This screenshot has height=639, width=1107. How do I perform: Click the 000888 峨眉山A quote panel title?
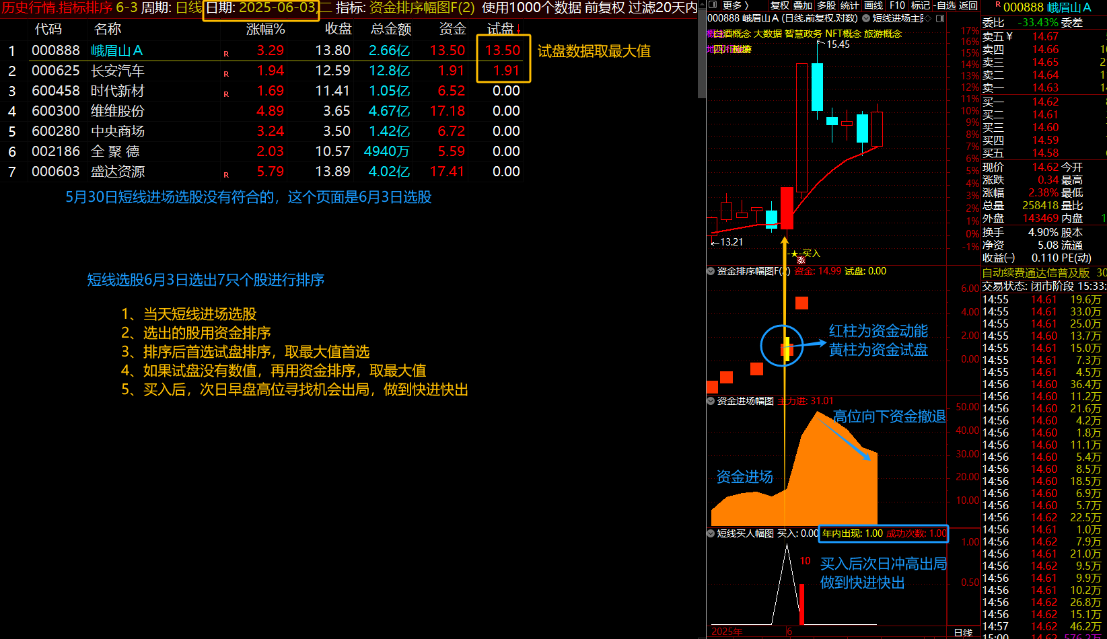(x=1047, y=7)
